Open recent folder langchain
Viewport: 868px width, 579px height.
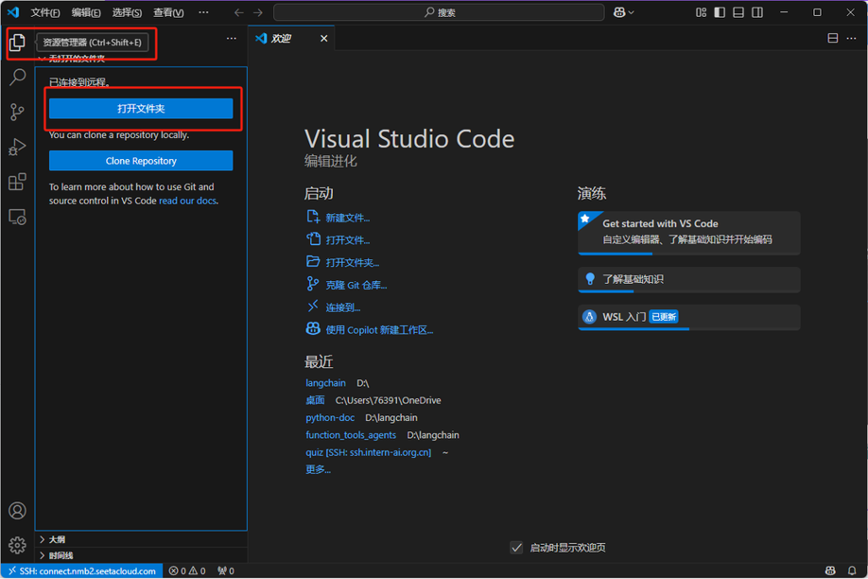coord(325,383)
